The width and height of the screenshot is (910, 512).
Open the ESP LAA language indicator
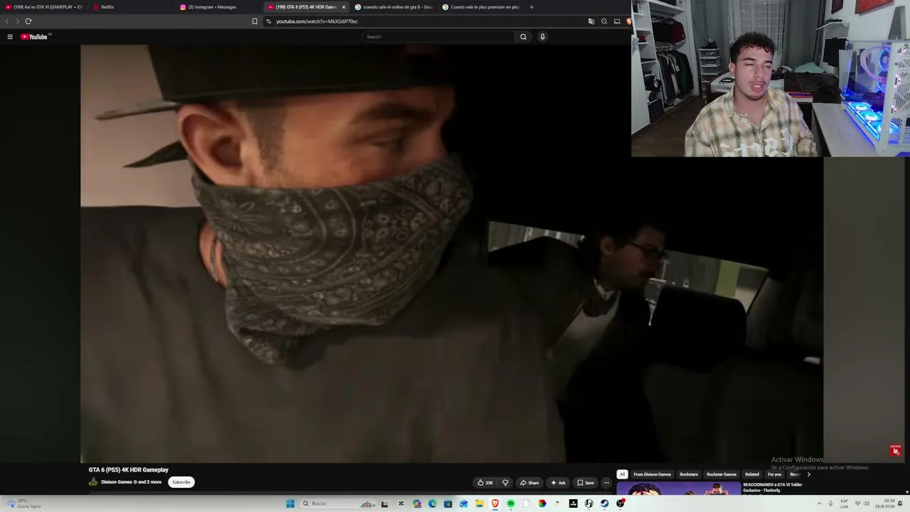[x=845, y=503]
